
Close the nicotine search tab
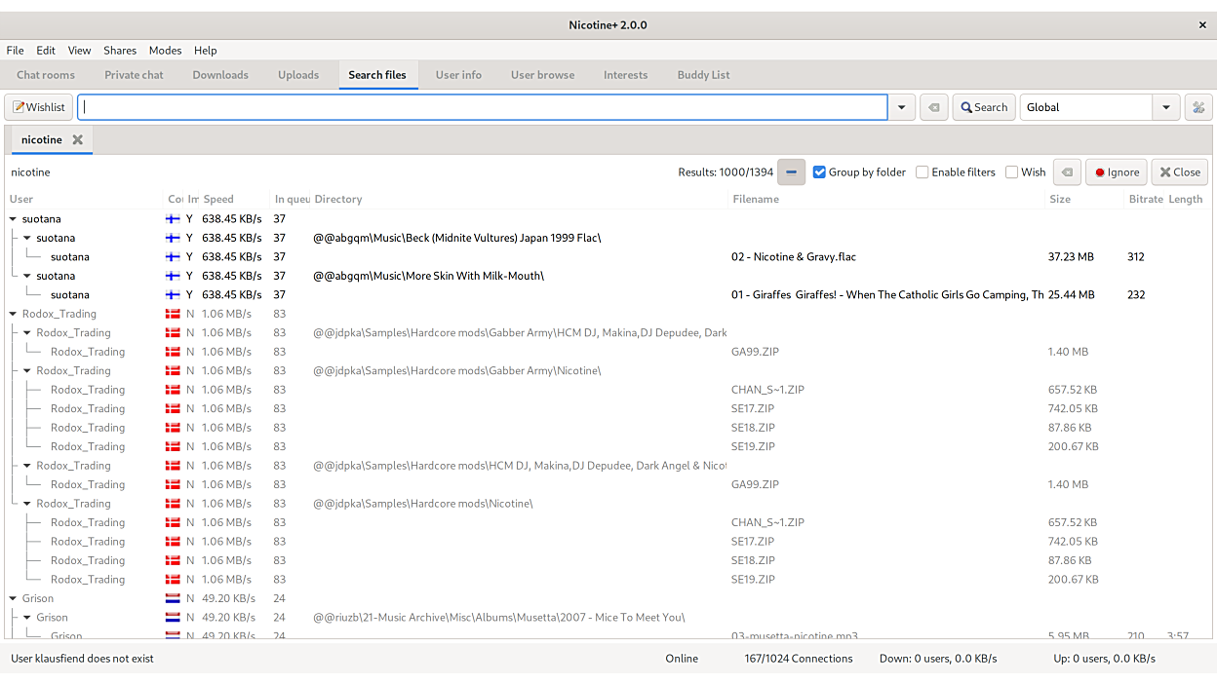[x=78, y=139]
